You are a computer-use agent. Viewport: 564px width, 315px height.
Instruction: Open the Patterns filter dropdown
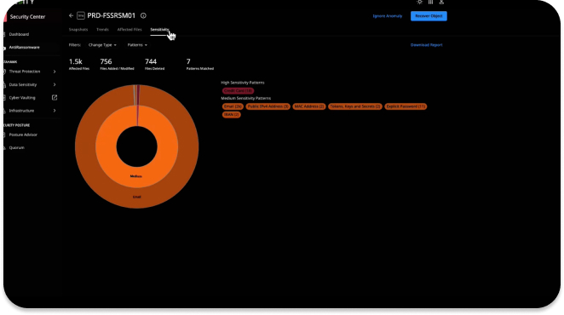click(x=137, y=45)
